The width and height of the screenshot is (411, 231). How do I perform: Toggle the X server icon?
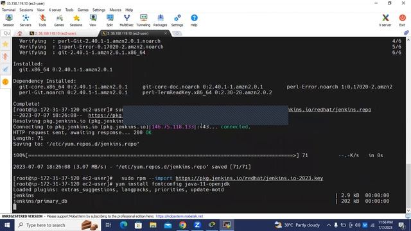(x=385, y=20)
